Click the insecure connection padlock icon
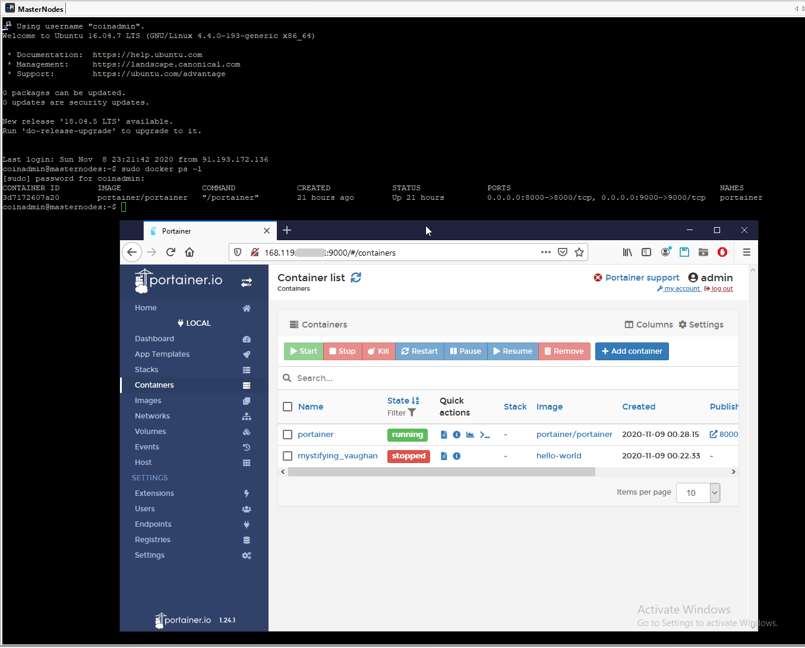Screen dimensions: 805x648 pyautogui.click(x=255, y=252)
